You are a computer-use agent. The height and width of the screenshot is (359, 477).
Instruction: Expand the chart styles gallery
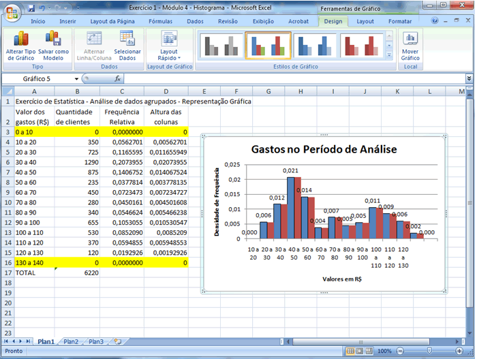pyautogui.click(x=389, y=54)
